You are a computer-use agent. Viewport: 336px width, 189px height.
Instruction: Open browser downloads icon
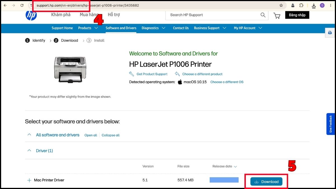[x=314, y=5]
